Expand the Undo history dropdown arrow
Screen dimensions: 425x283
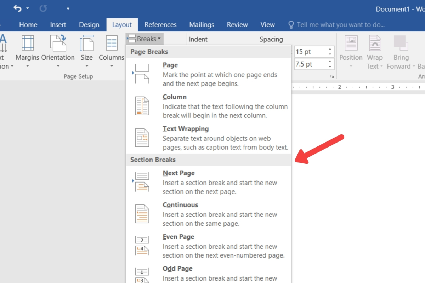(28, 8)
